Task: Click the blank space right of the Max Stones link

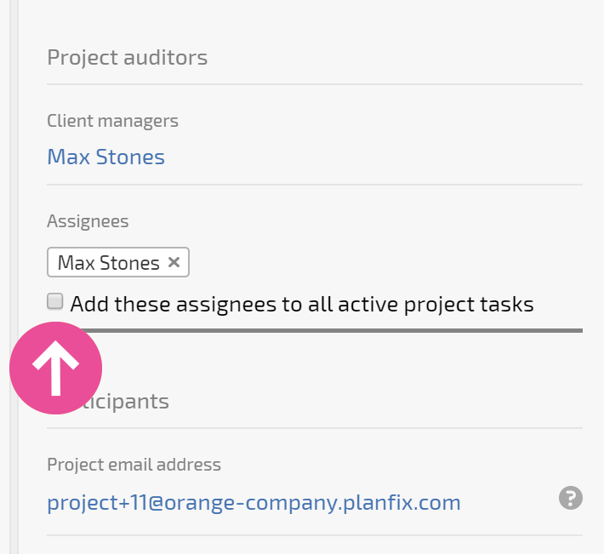Action: tap(373, 157)
